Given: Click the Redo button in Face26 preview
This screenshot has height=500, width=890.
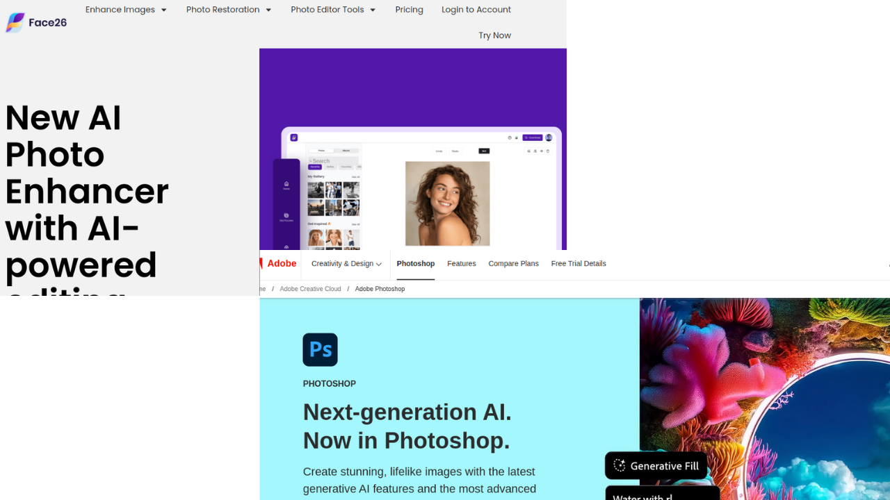Looking at the screenshot, I should click(455, 151).
